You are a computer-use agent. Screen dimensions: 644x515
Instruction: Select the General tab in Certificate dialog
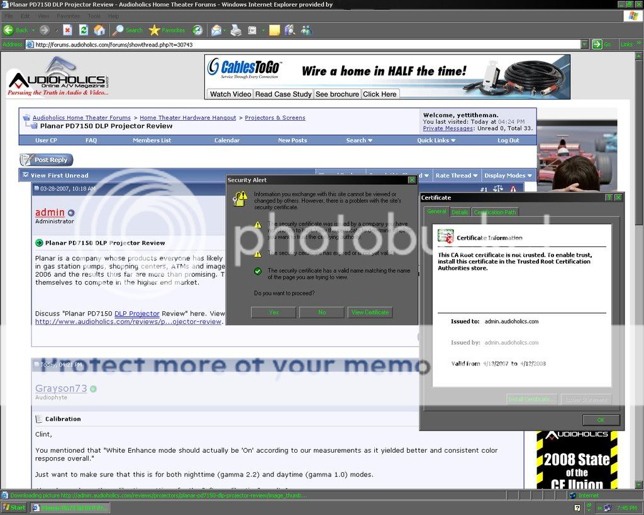coord(436,211)
